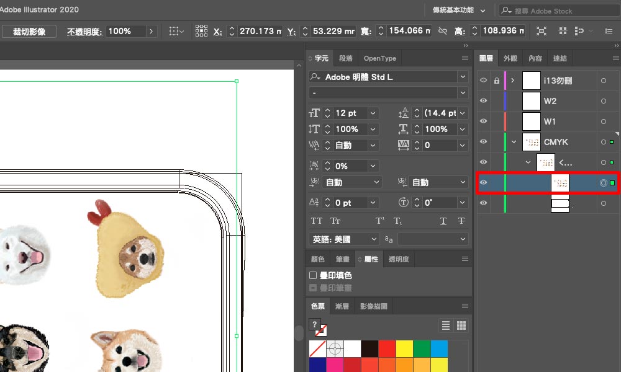Enable the 疊印填色 checkbox
This screenshot has width=621, height=372.
tap(314, 275)
